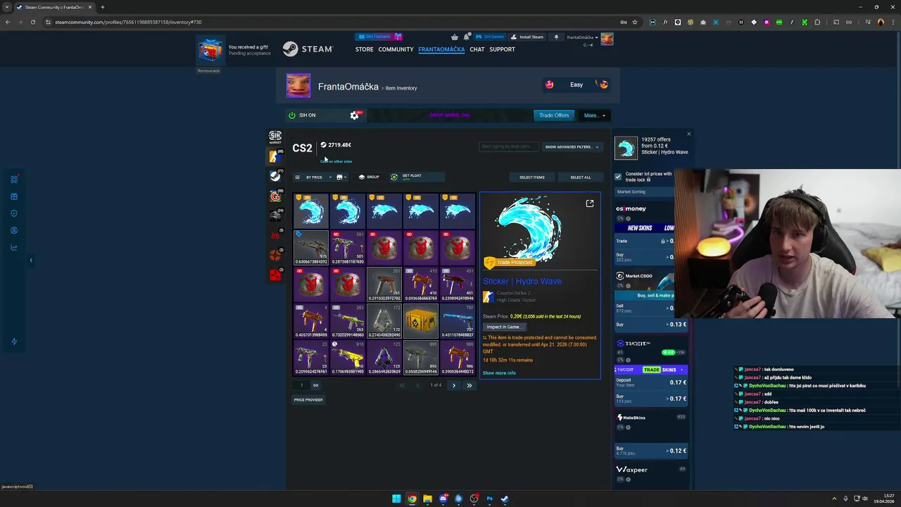Click the Sticker | Hydro Wave title link
The height and width of the screenshot is (507, 901).
(x=522, y=281)
